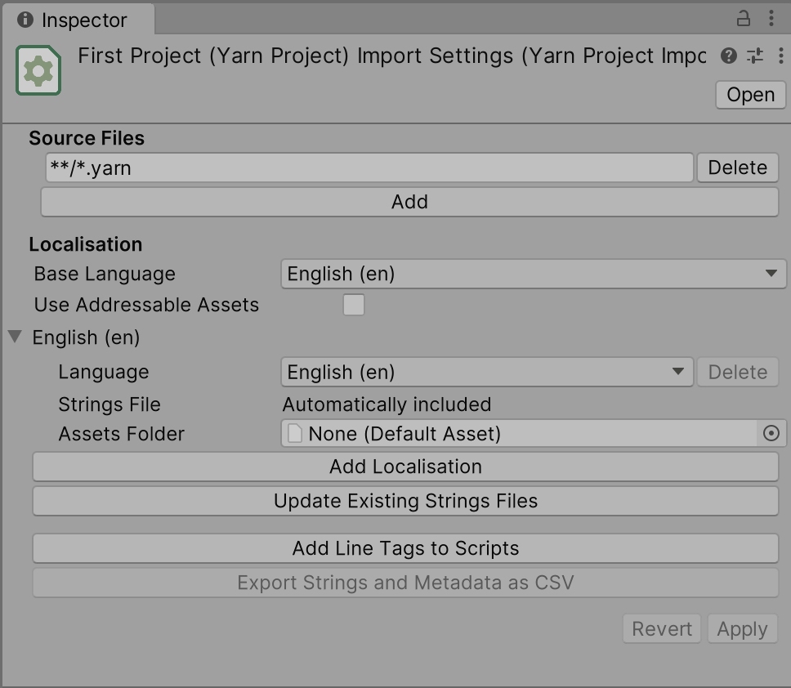Delete the **/*.yarn source file entry
791x688 pixels.
[737, 168]
